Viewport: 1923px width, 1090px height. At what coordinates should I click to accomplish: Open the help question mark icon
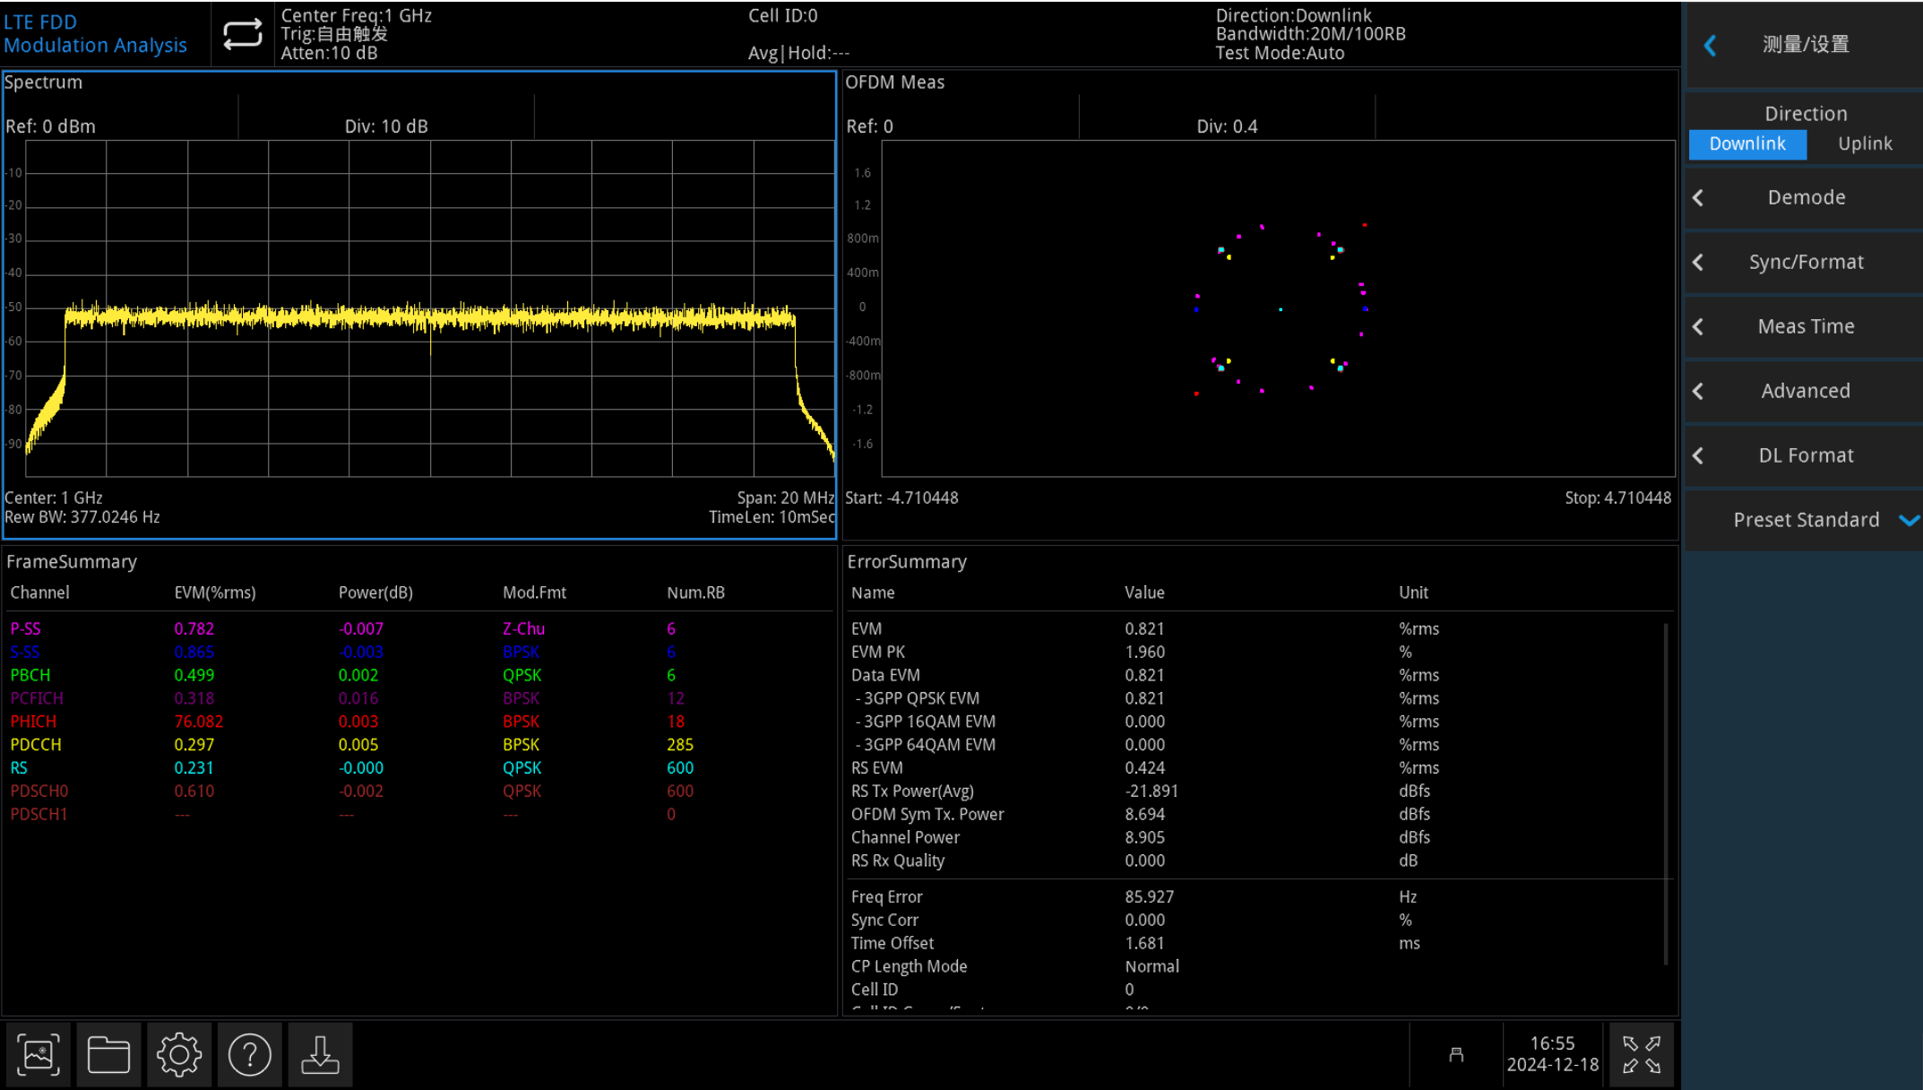pyautogui.click(x=249, y=1054)
